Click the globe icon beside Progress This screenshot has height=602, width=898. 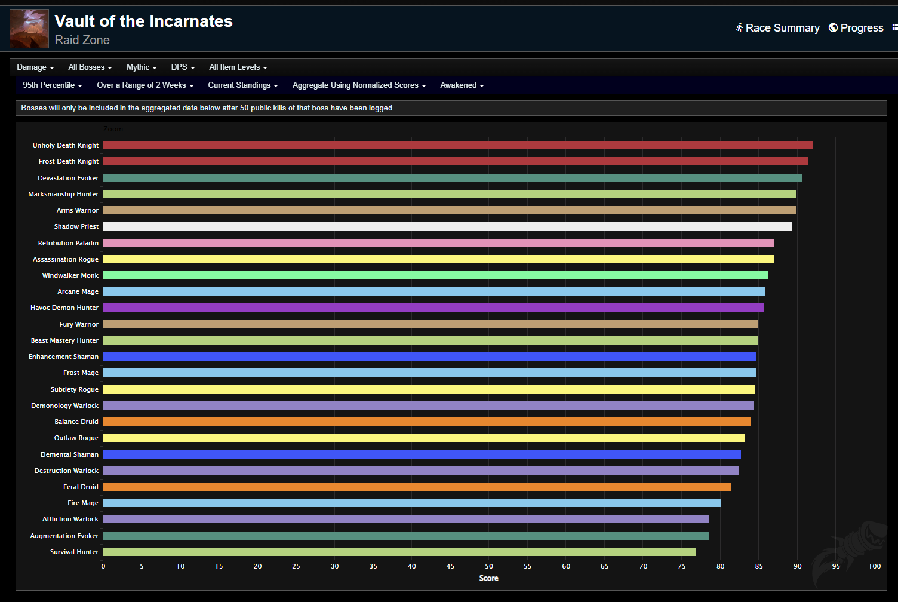(833, 28)
